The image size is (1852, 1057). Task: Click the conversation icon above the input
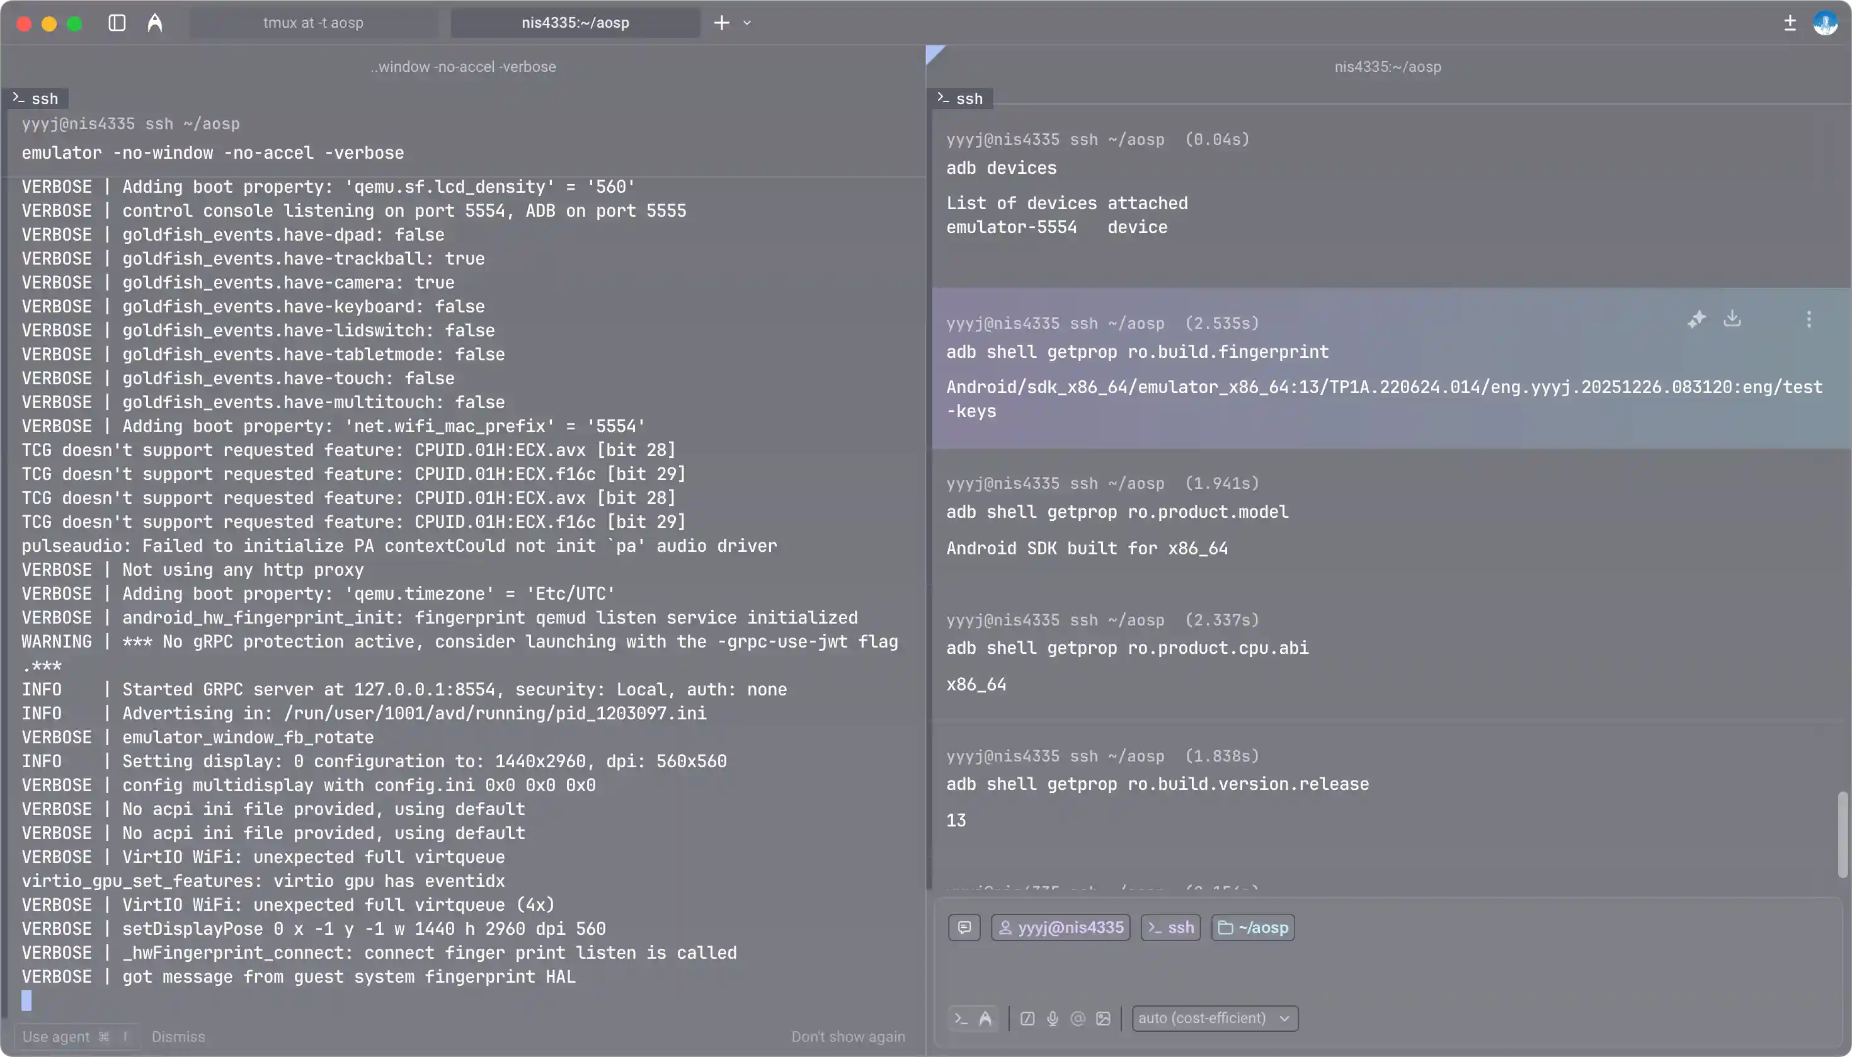coord(964,927)
